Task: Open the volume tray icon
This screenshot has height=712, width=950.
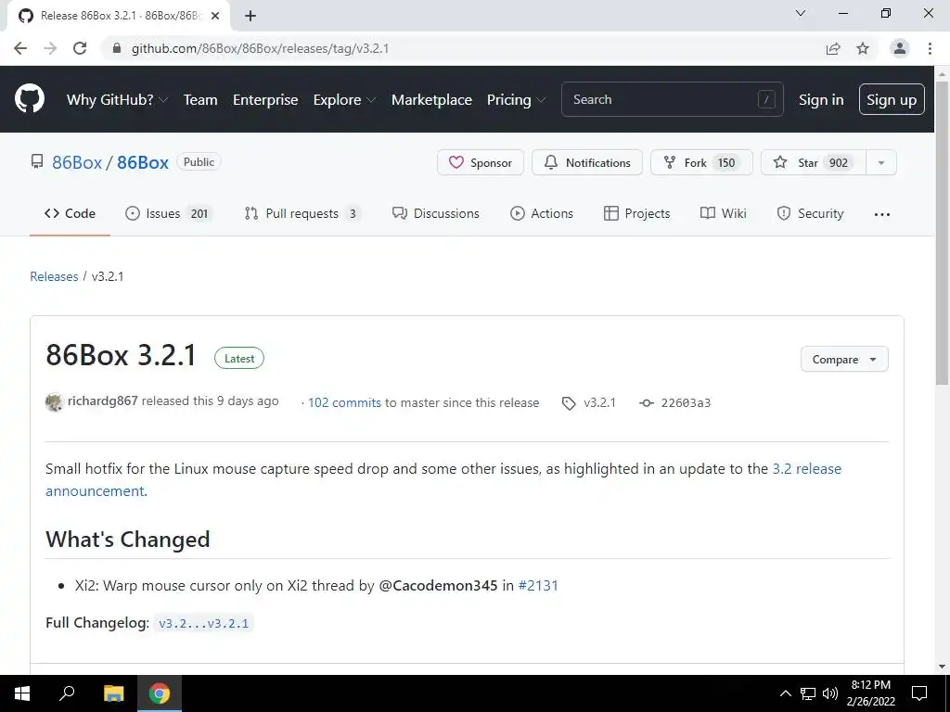Action: click(830, 693)
